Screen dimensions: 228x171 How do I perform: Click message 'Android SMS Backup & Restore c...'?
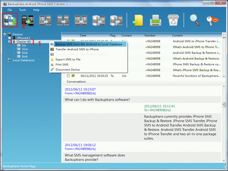tap(196, 53)
